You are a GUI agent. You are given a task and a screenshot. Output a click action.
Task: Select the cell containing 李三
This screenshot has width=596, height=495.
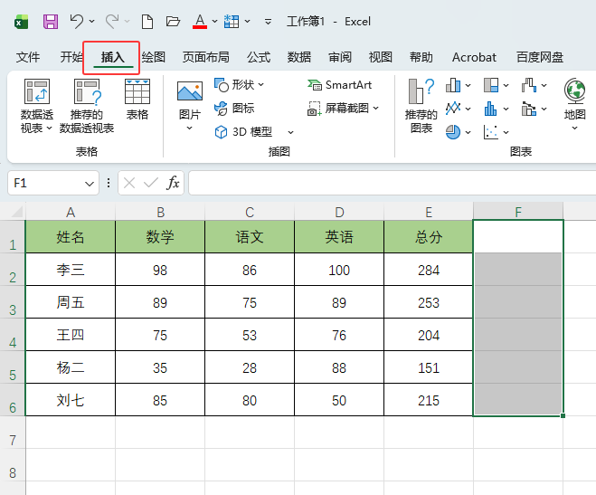click(x=71, y=270)
